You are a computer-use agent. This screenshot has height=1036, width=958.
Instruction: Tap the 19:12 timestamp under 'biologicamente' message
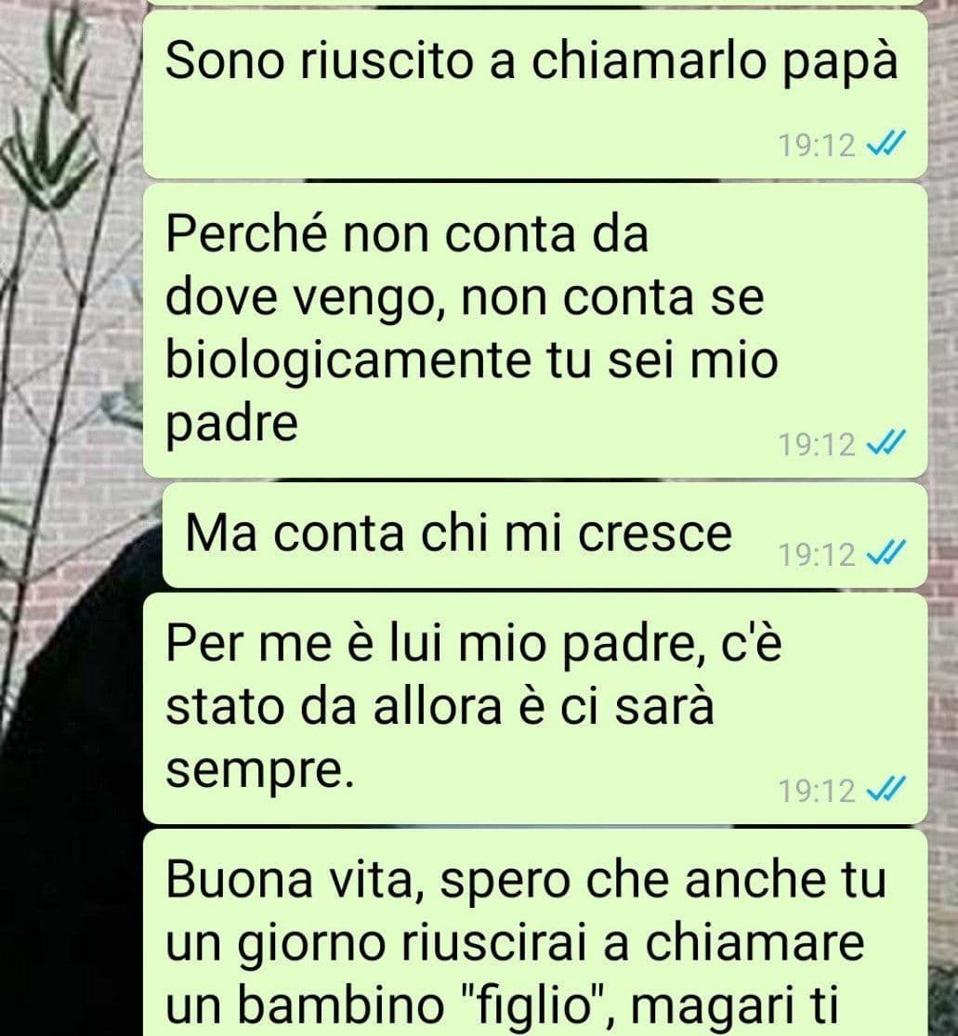pyautogui.click(x=817, y=445)
